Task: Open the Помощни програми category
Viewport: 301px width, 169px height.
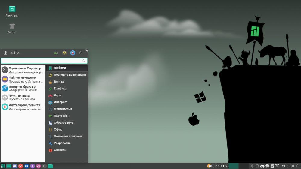Action: [67, 136]
